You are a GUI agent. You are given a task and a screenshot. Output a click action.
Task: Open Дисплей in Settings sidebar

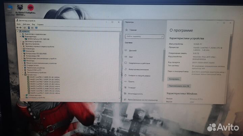click(131, 50)
